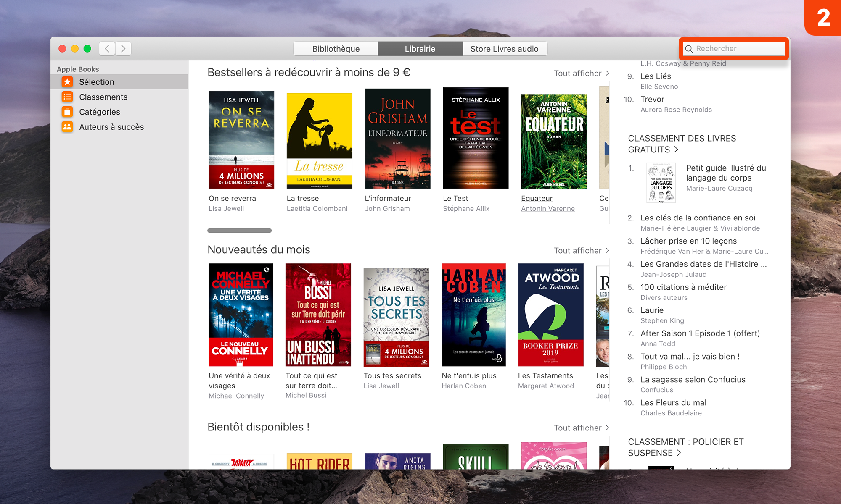This screenshot has height=504, width=841.
Task: Go back with the left arrow button
Action: tap(107, 49)
